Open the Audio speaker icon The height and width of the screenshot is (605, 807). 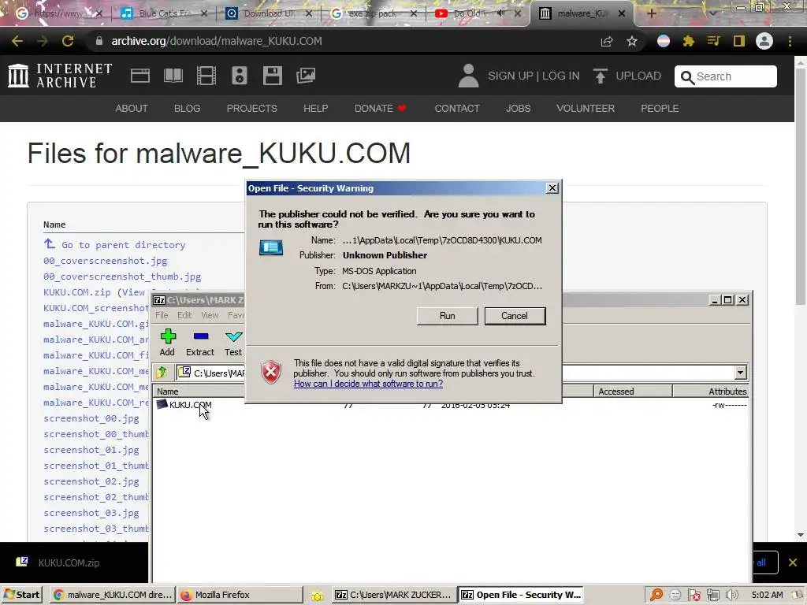point(240,76)
